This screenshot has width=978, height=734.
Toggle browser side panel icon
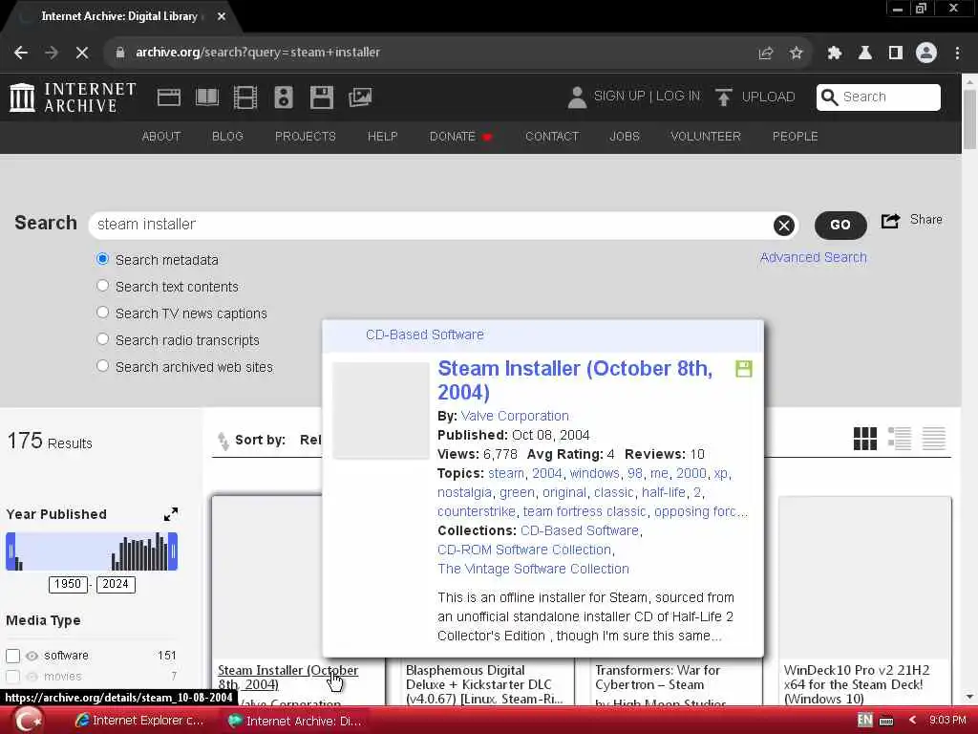896,54
